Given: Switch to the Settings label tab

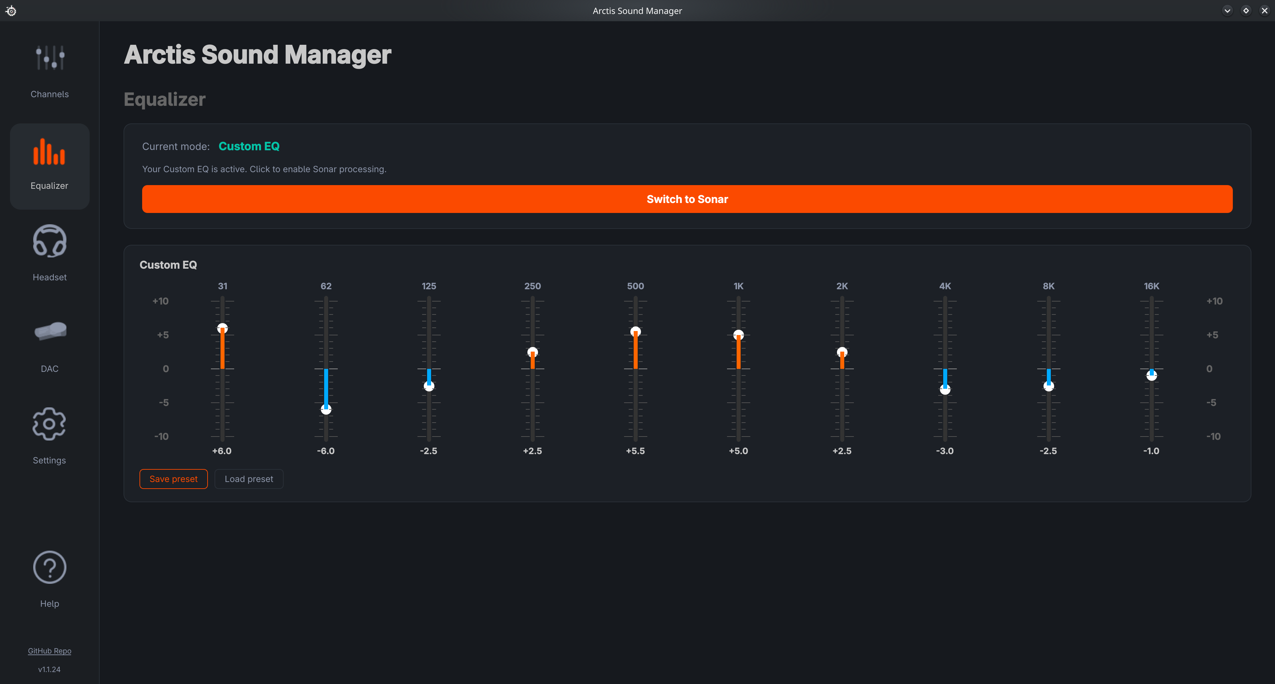Looking at the screenshot, I should click(49, 460).
